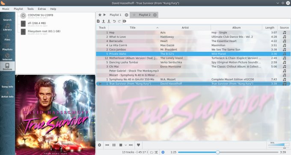Select the Chi Mai track by Ennio Morricone
This screenshot has height=155, width=291.
point(193,67)
